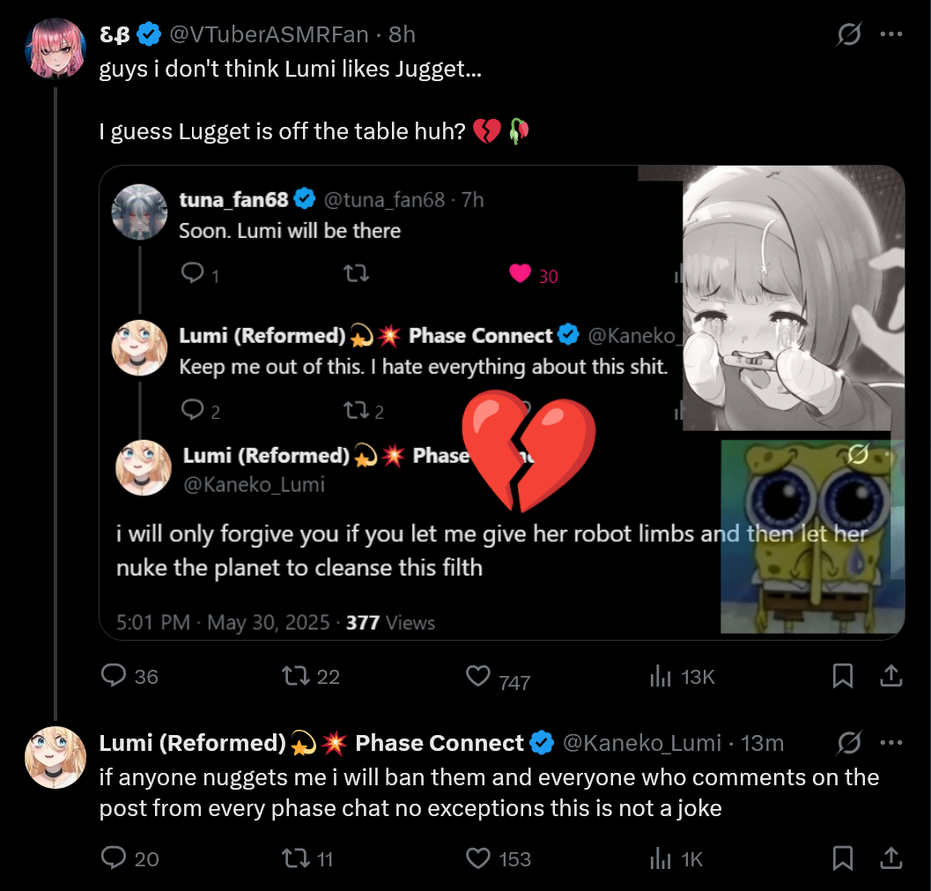Like the post with 747 likes

click(x=477, y=676)
